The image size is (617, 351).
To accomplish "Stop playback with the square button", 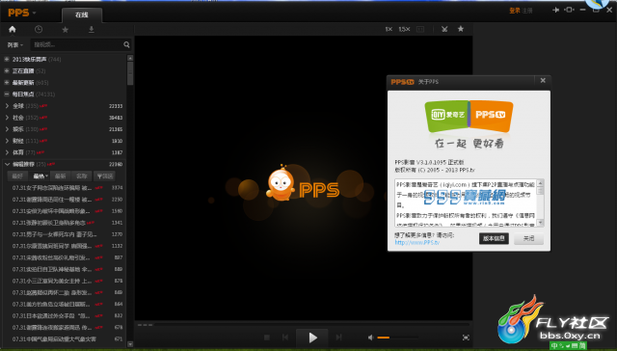I will [x=267, y=337].
